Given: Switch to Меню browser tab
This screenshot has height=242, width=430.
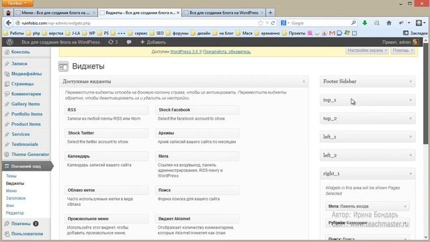Looking at the screenshot, I should [55, 13].
